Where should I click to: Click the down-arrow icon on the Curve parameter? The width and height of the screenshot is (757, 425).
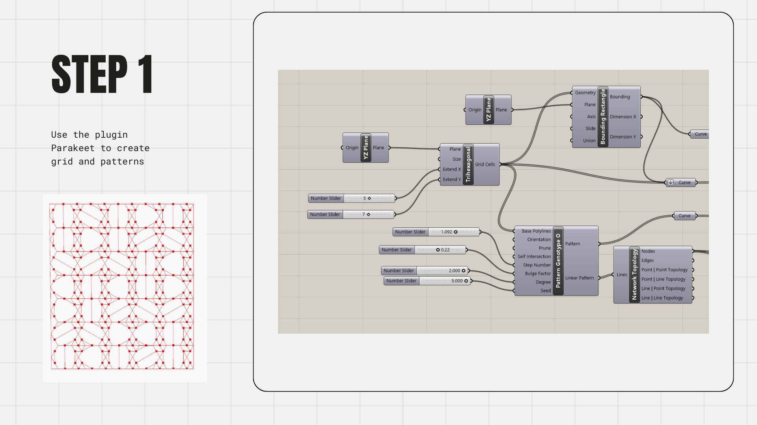coord(670,183)
